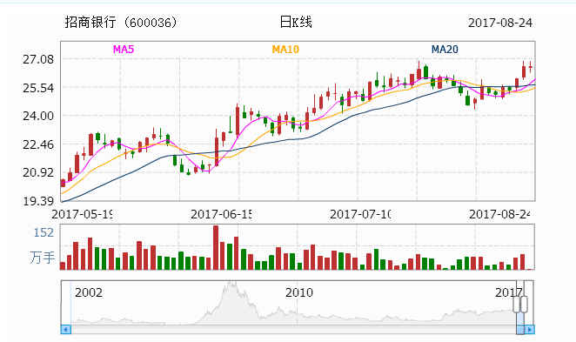
Task: Click the 20.92 price axis label
Action: click(38, 172)
